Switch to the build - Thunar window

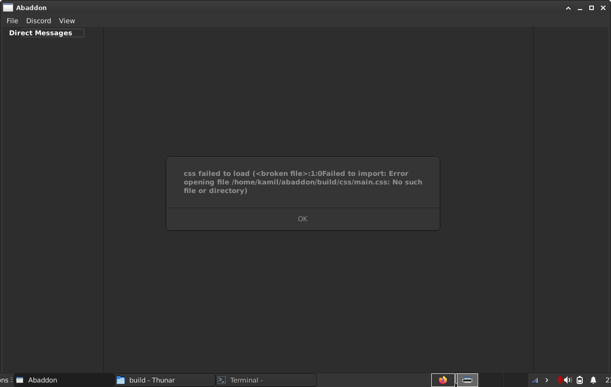pyautogui.click(x=165, y=380)
